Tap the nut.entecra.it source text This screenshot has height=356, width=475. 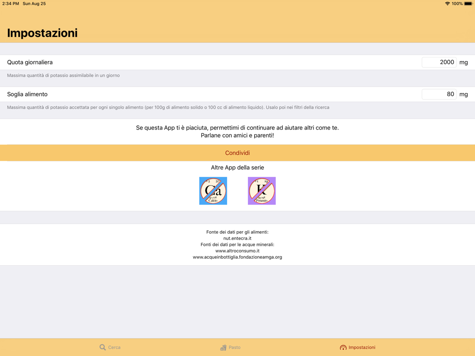point(237,238)
